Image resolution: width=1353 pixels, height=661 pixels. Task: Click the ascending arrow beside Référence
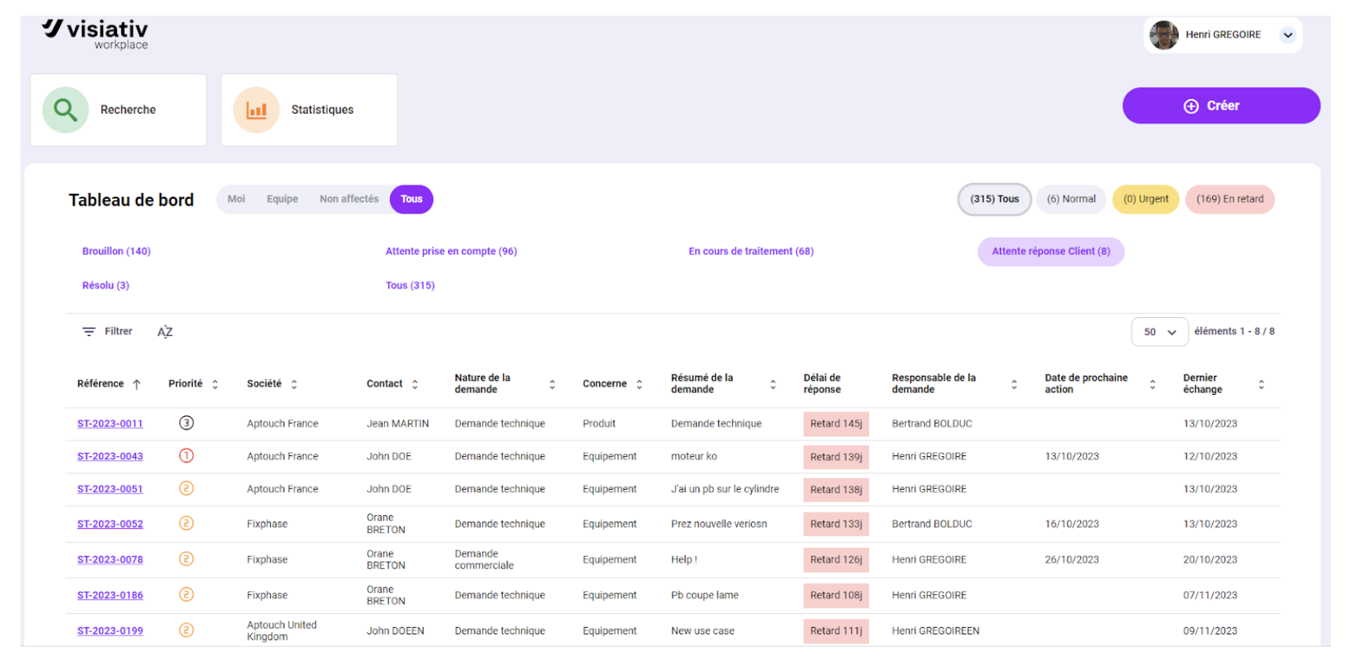click(x=137, y=385)
